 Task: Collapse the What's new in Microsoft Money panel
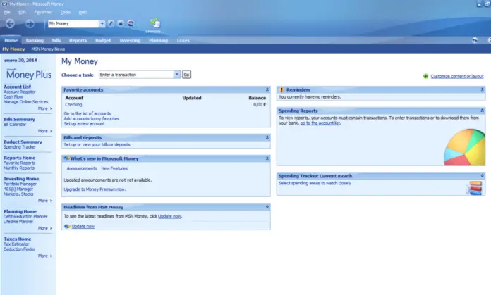pos(267,158)
